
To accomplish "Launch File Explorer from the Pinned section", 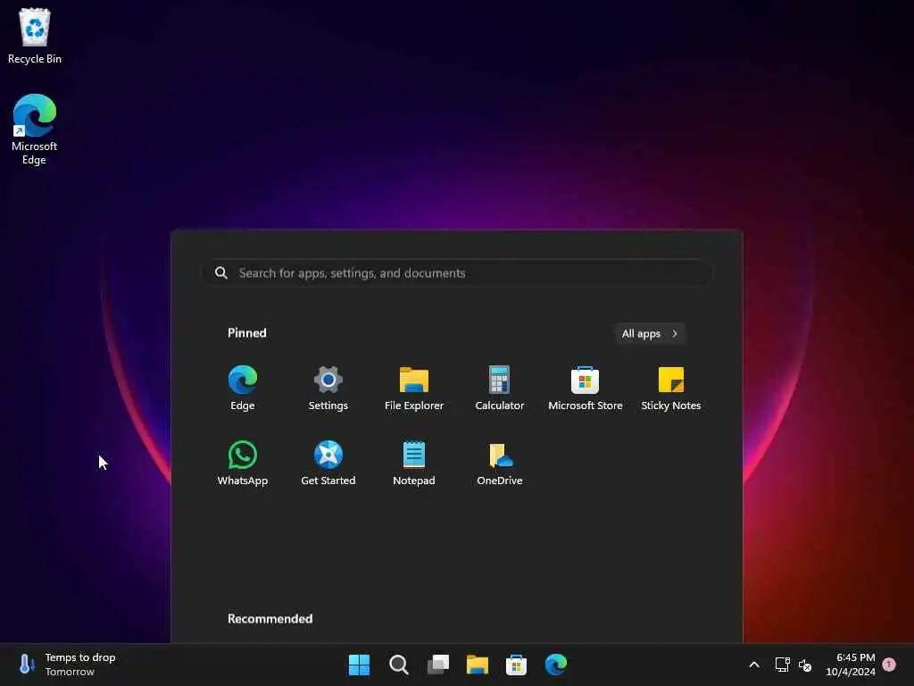I will (414, 389).
